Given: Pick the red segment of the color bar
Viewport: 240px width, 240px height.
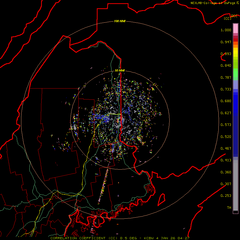Looking at the screenshot, I should [x=235, y=40].
